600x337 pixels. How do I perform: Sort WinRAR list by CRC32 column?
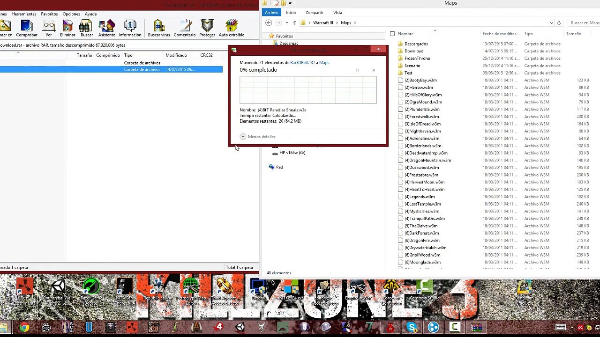[x=206, y=55]
